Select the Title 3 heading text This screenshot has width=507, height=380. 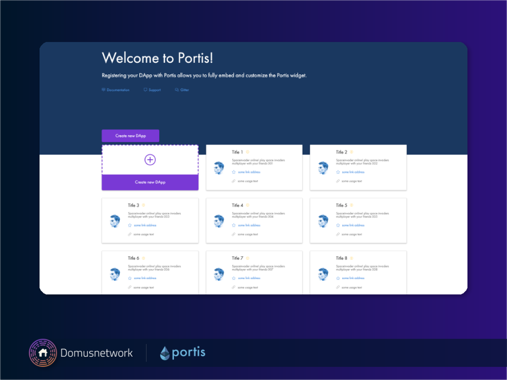(x=133, y=205)
